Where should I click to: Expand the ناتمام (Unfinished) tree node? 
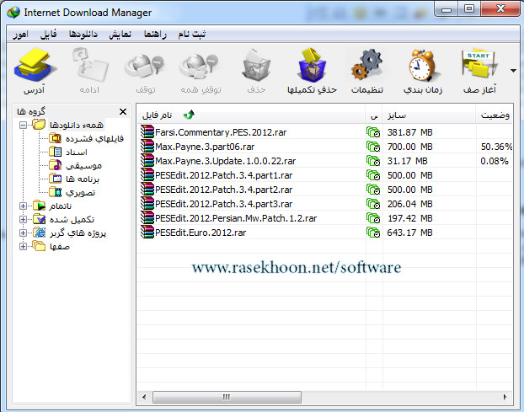23,206
